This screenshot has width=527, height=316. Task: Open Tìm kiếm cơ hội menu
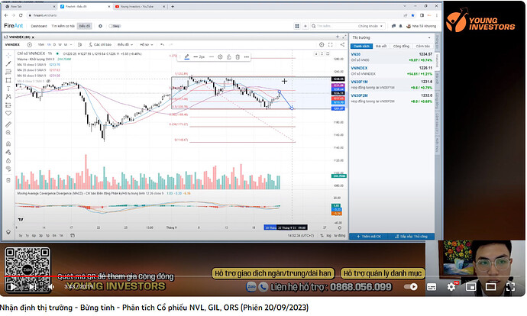63,26
